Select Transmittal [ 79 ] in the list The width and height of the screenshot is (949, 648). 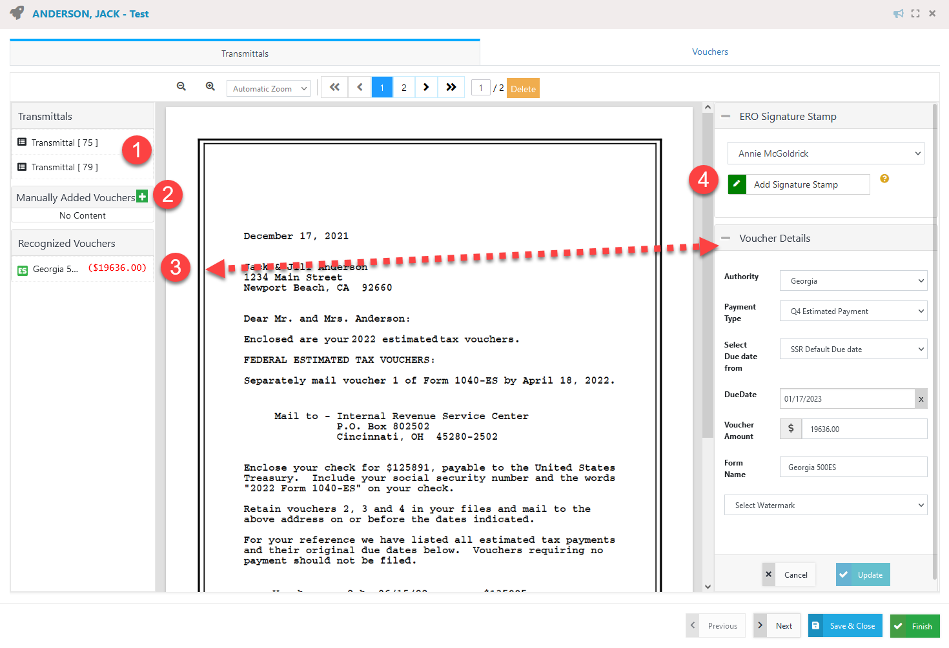click(x=65, y=167)
